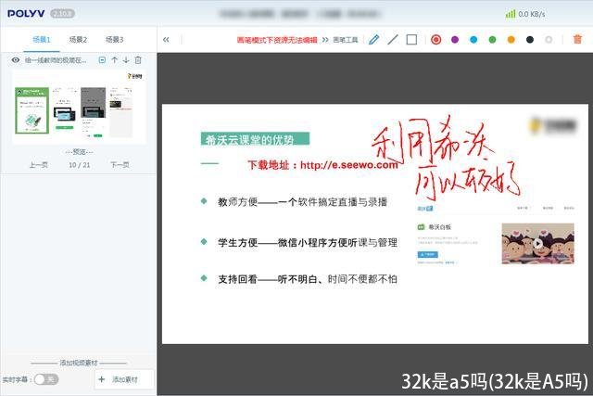This screenshot has height=396, width=593.
Task: Collapse the side panel with double chevron
Action: point(166,39)
